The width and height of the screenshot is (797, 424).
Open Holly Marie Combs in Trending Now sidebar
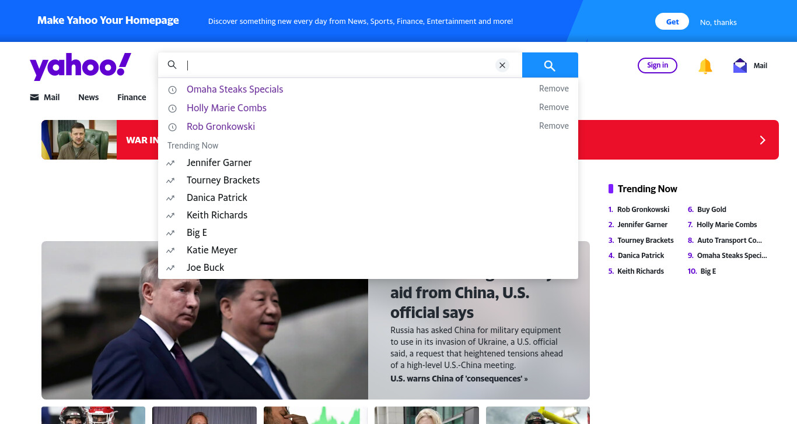click(727, 224)
